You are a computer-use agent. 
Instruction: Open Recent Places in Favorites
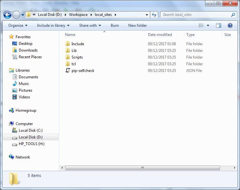[30, 57]
